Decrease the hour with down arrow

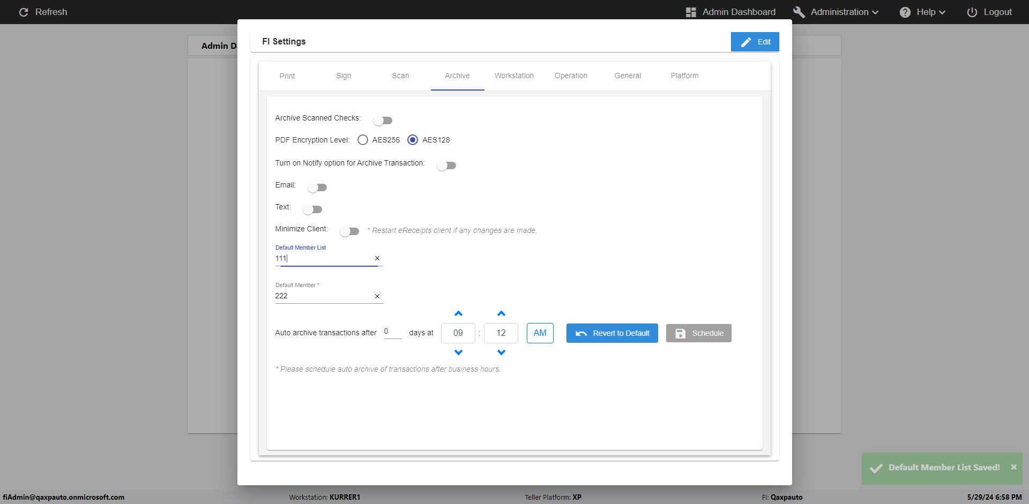click(x=458, y=352)
